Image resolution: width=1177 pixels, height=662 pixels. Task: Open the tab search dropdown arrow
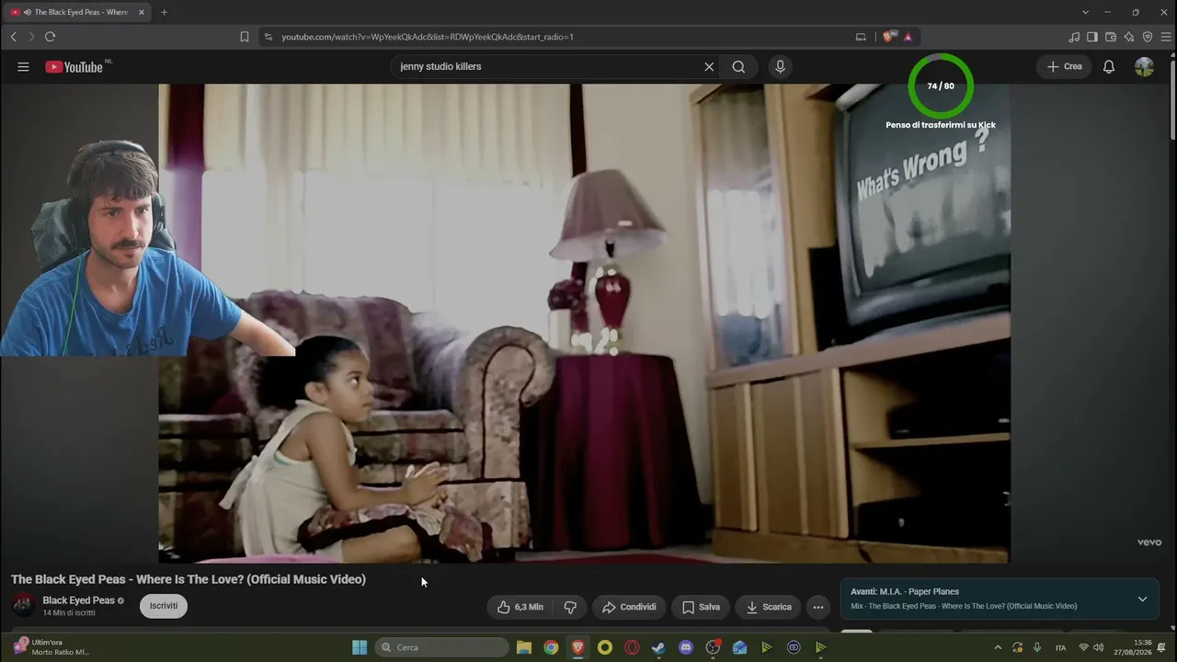1085,12
